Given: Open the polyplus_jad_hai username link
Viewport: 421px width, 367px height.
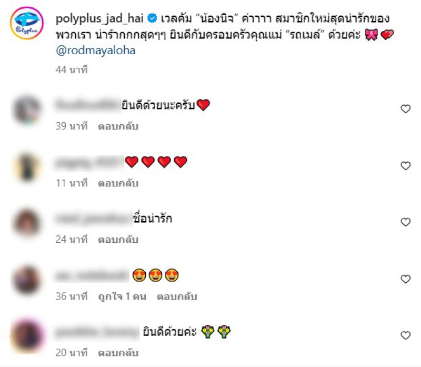Looking at the screenshot, I should [x=99, y=19].
